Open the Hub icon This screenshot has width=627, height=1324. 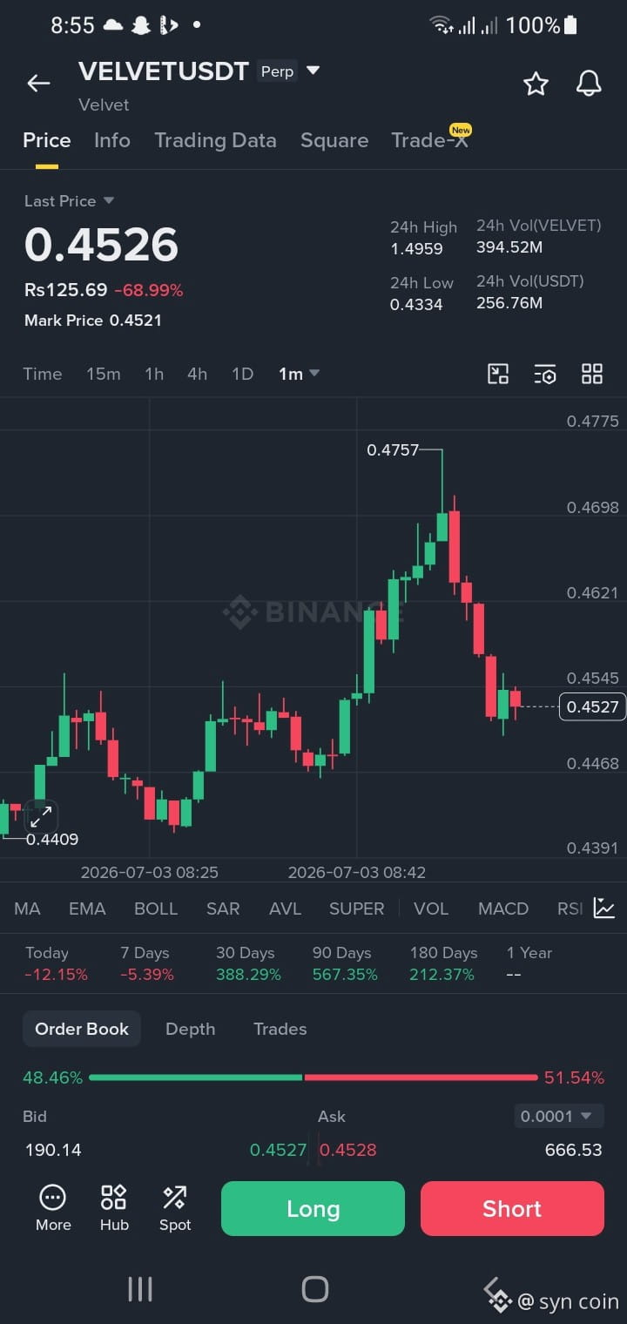click(x=114, y=1208)
